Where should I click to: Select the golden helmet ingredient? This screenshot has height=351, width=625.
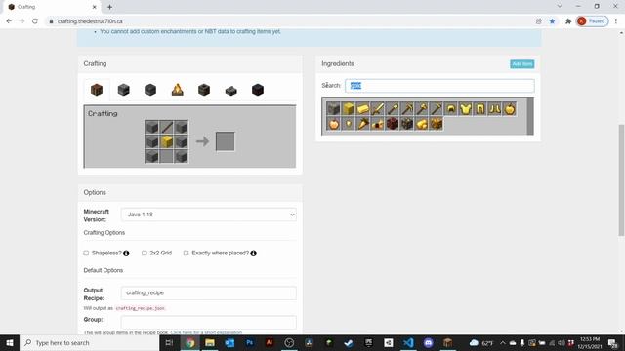(451, 108)
